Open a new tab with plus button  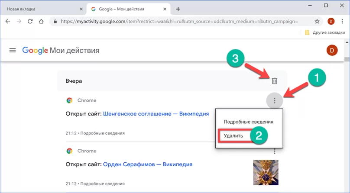(x=178, y=9)
